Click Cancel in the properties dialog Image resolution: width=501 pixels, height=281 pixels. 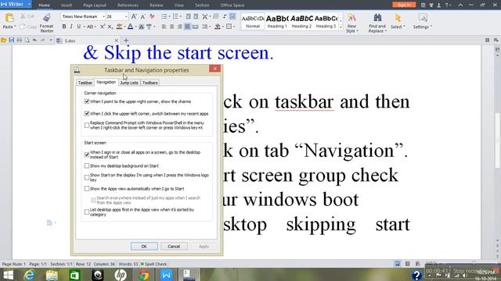tap(174, 247)
